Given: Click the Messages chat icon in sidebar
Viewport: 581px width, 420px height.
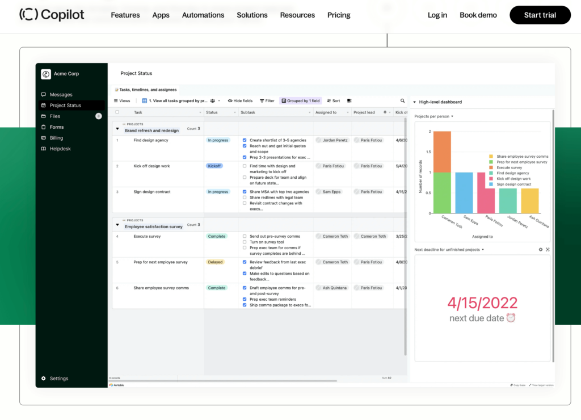Looking at the screenshot, I should (x=43, y=95).
